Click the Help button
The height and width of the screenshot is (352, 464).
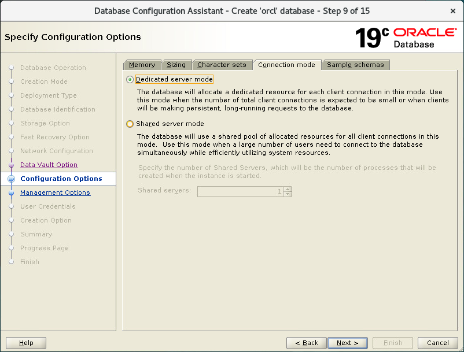pyautogui.click(x=26, y=343)
